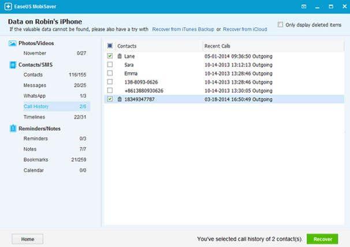
Task: Sort by Recent Calls column header
Action: (218, 45)
